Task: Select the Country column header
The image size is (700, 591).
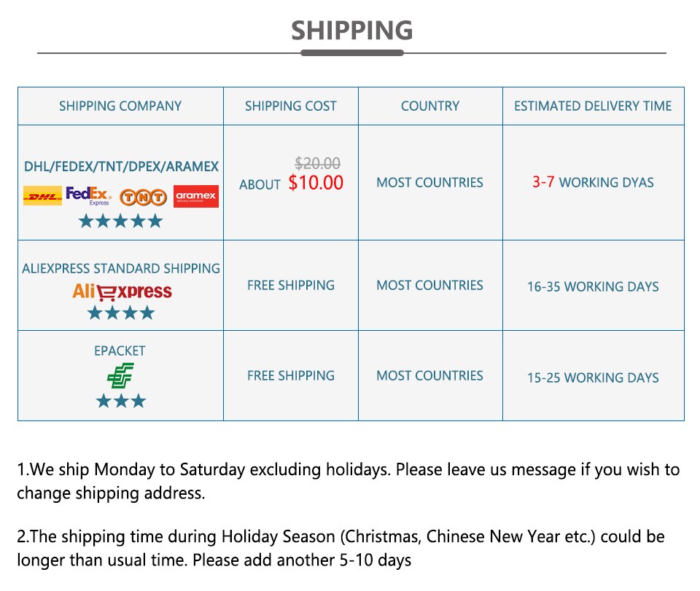Action: 430,106
